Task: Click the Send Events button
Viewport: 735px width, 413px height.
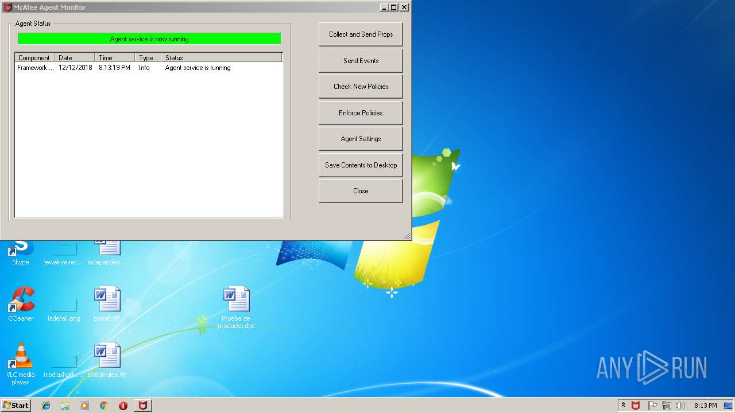Action: coord(361,60)
